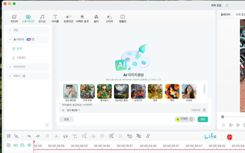Click the prompt text input field

[x=134, y=105]
